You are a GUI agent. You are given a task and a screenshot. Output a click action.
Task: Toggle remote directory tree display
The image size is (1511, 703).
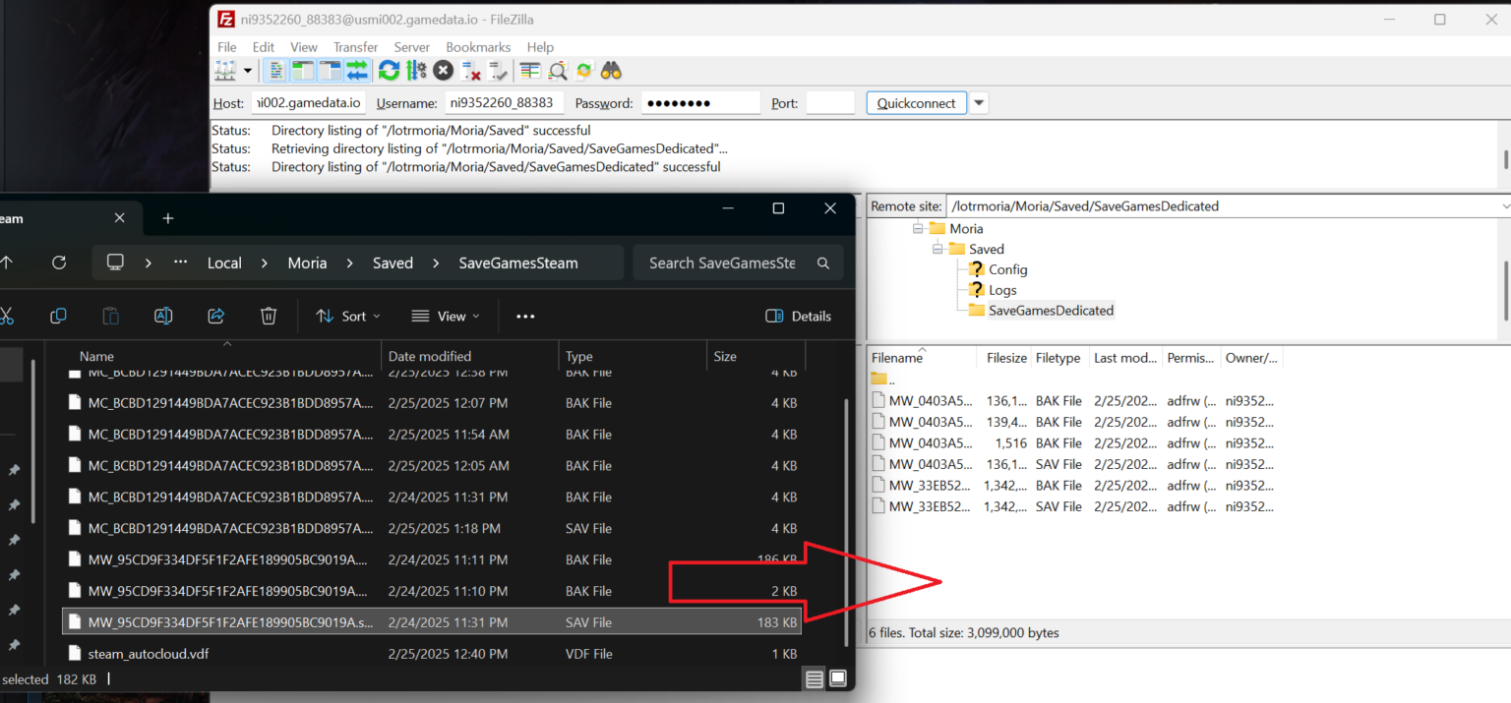330,71
